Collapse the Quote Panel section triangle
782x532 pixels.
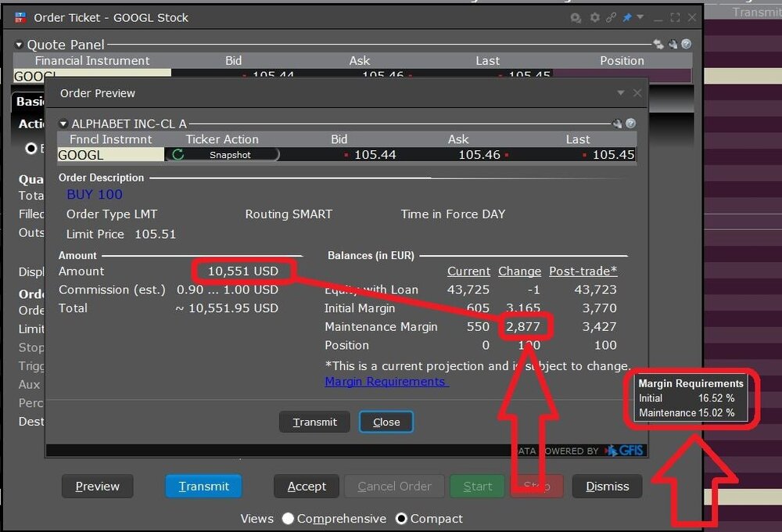tap(19, 45)
